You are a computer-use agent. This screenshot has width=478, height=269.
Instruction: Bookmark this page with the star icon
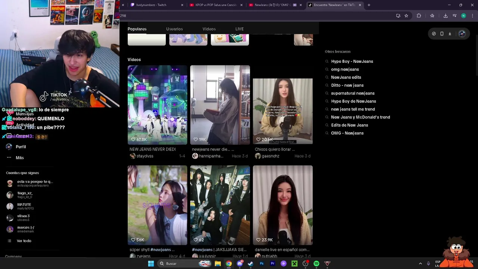coord(406,16)
